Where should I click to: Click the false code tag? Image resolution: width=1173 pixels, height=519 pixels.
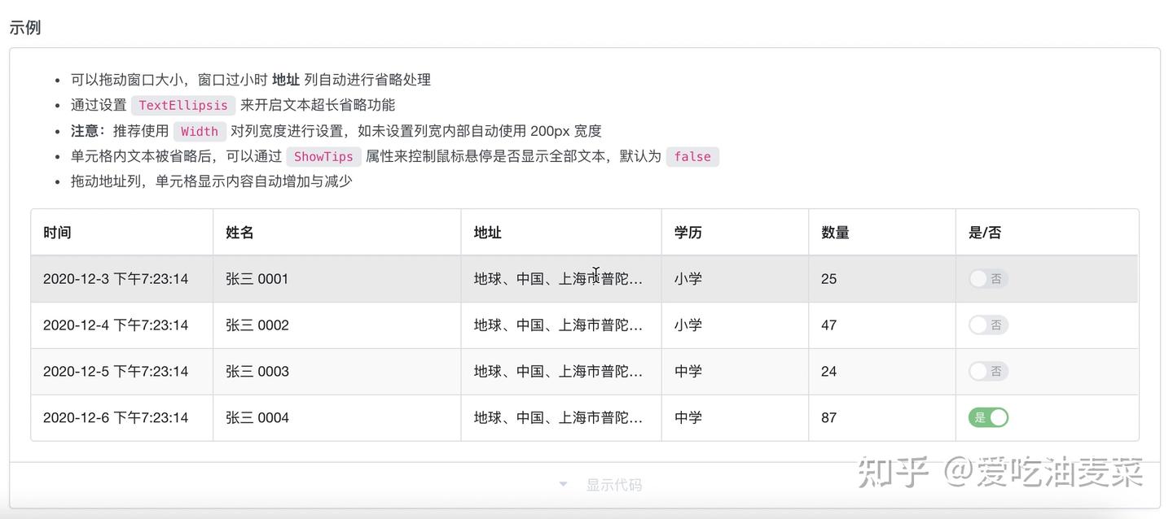[x=692, y=157]
